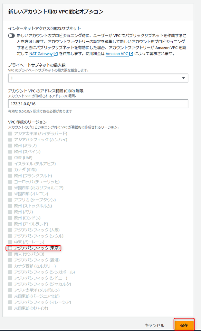Screen dimensions: 201x331
Task: Check 欧州 (スペイン) region checkbox
Action: click(10, 152)
